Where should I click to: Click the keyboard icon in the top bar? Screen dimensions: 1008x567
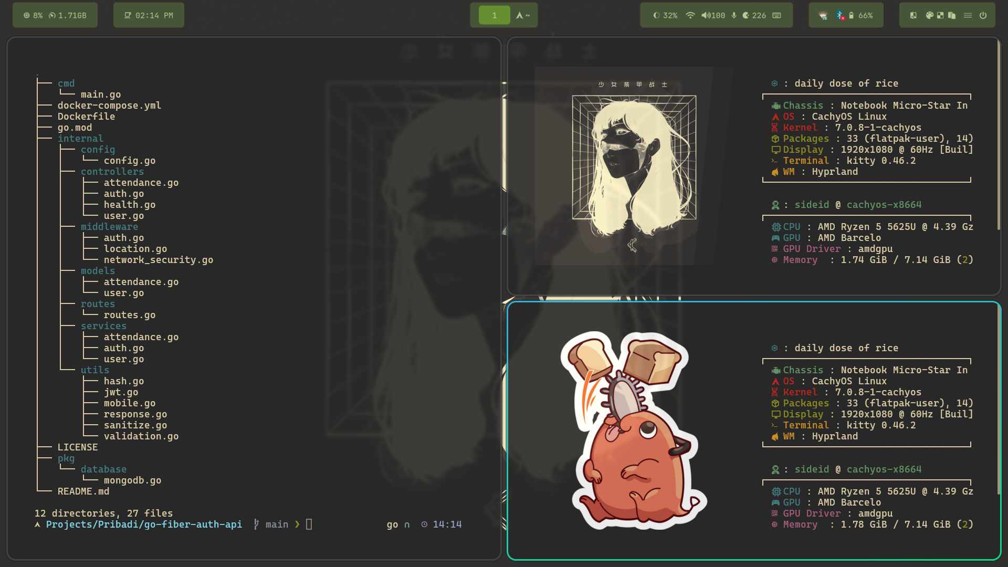point(777,15)
